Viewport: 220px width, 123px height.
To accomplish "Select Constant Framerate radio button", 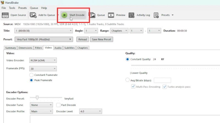I will pos(31,75).
